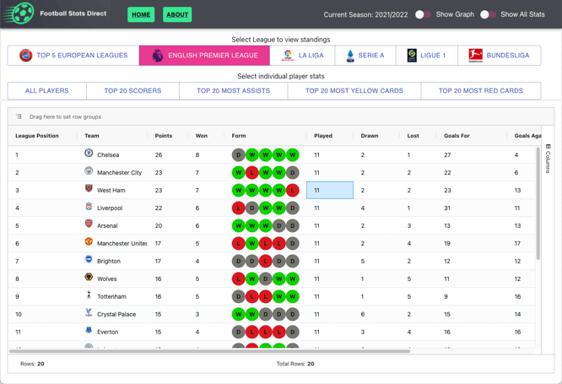This screenshot has width=562, height=384.
Task: Click the Manchester United club crest
Action: [x=89, y=241]
